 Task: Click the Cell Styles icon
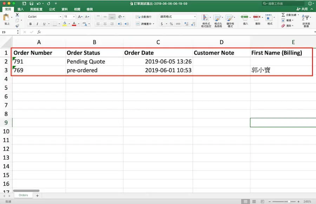pyautogui.click(x=229, y=18)
